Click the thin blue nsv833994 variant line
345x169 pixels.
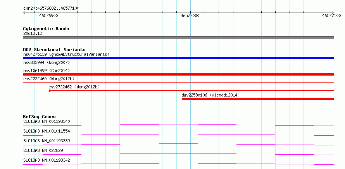[178, 66]
